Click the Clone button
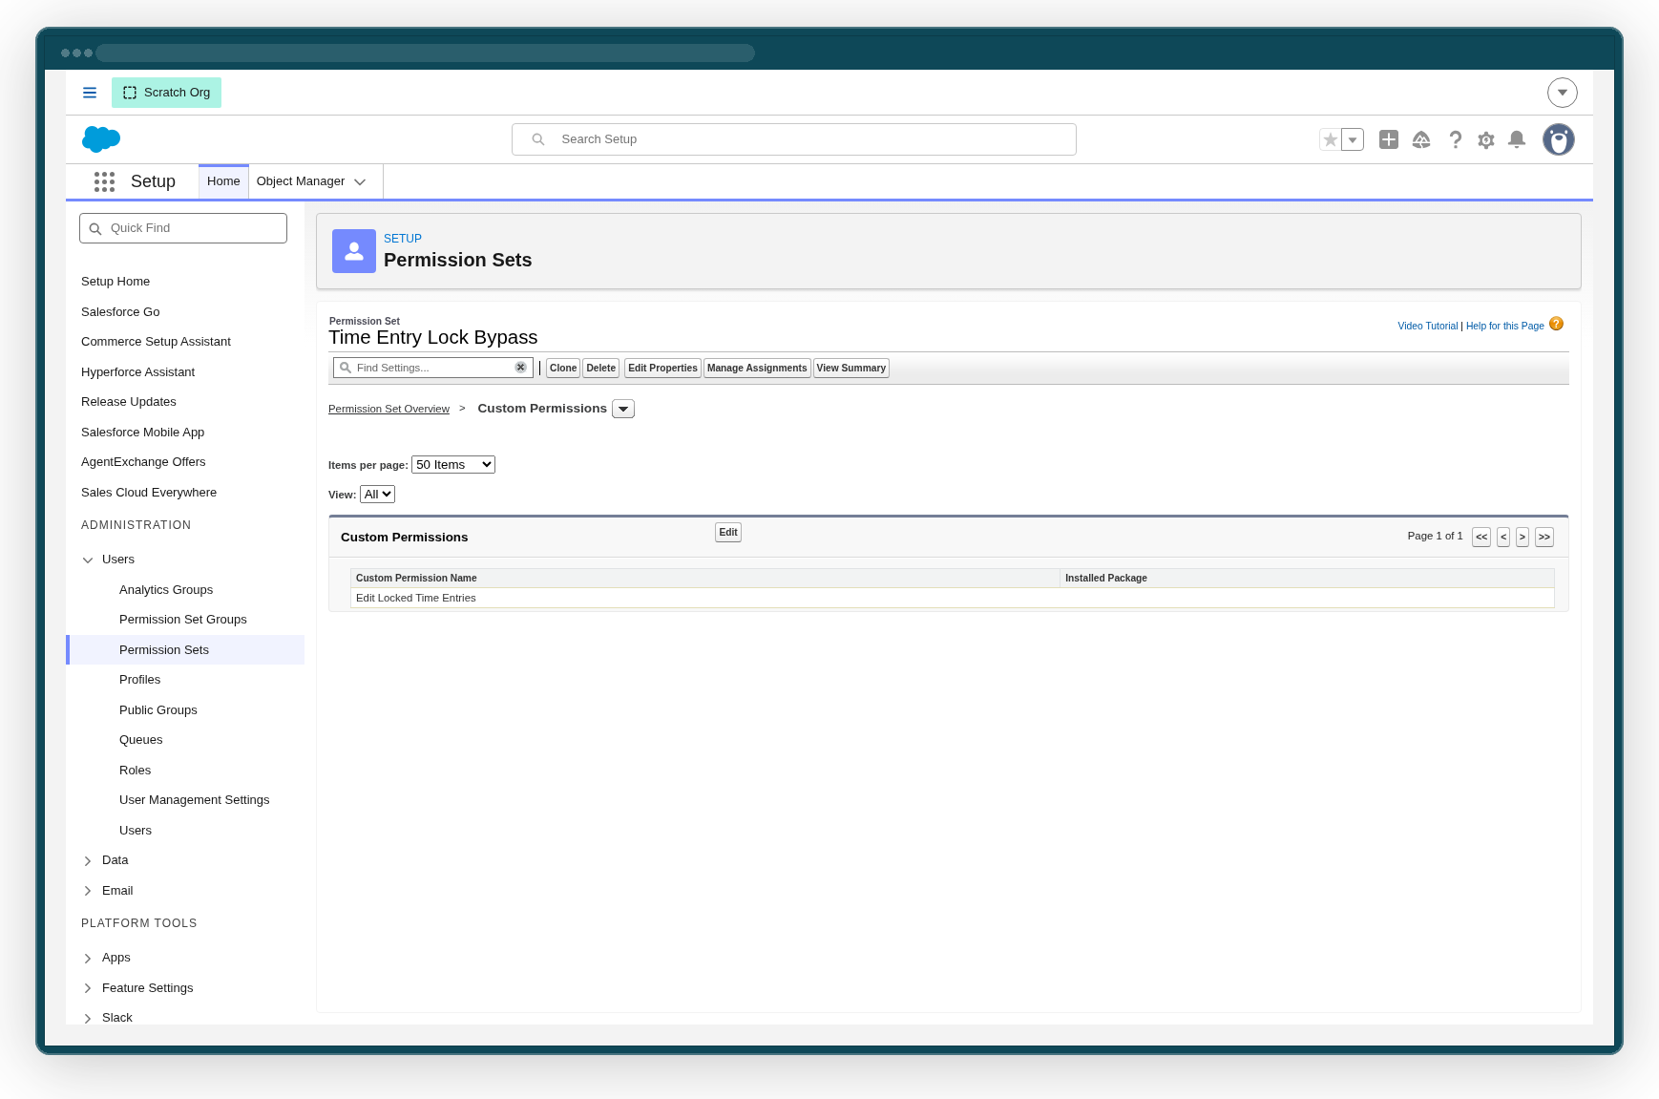This screenshot has height=1099, width=1659. [x=563, y=369]
